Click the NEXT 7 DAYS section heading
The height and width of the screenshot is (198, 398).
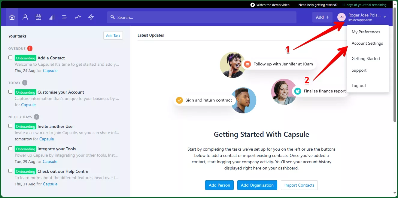[x=20, y=117]
